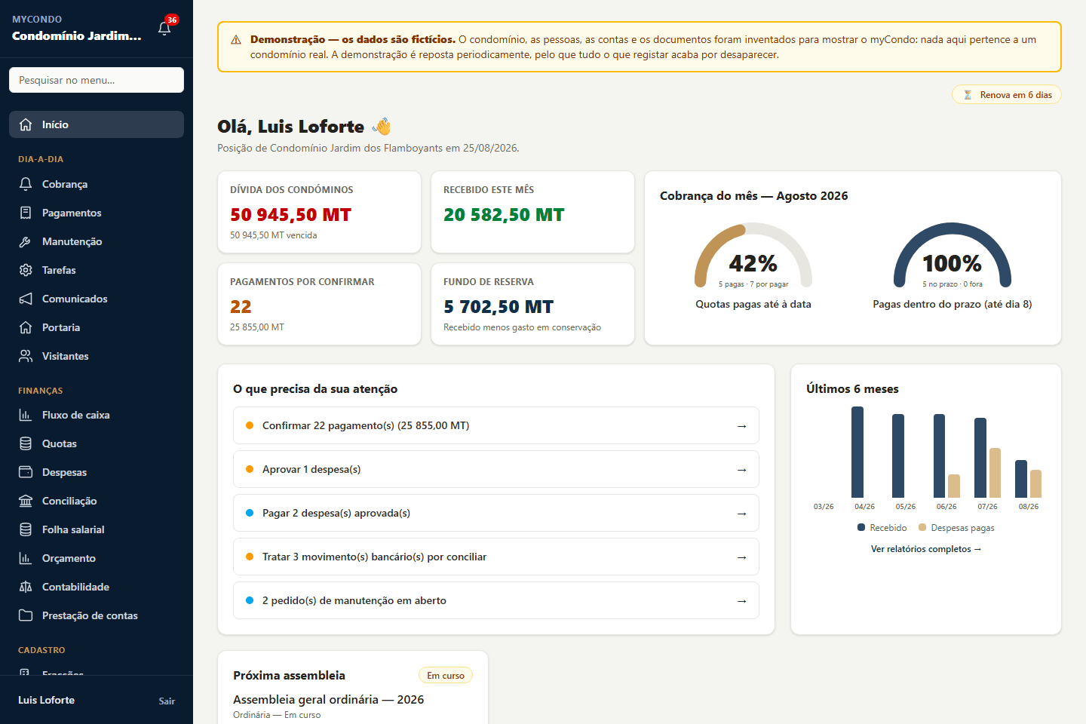The width and height of the screenshot is (1086, 724).
Task: Click the Dívida dos condóminos card
Action: (x=319, y=212)
